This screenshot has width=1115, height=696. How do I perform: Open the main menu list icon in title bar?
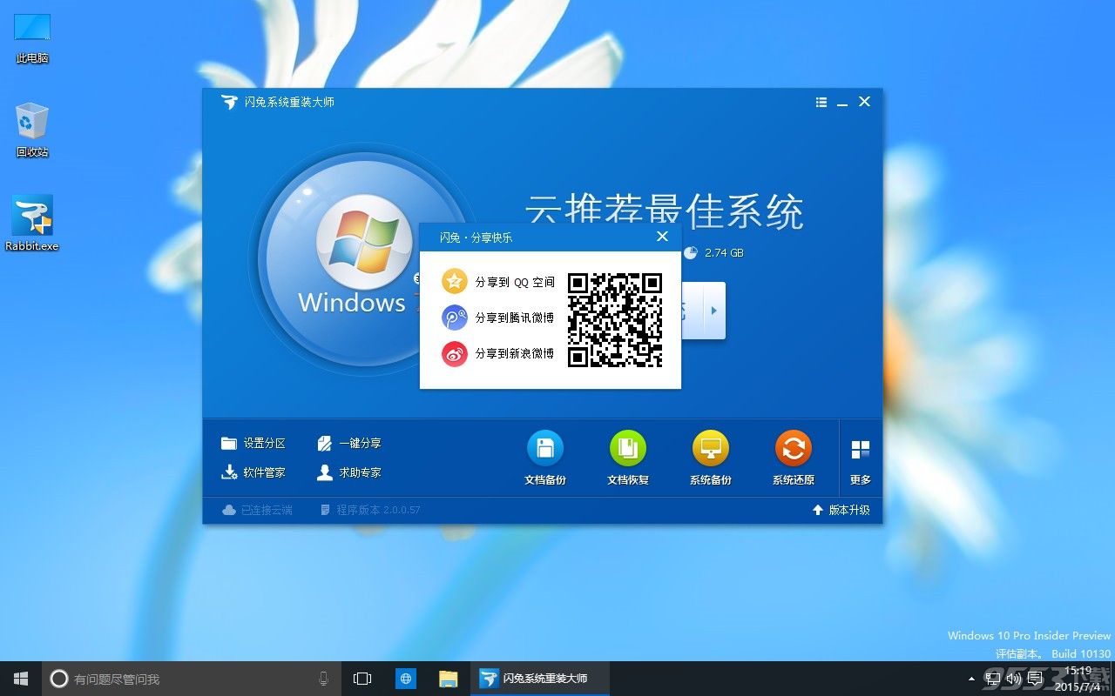click(821, 103)
